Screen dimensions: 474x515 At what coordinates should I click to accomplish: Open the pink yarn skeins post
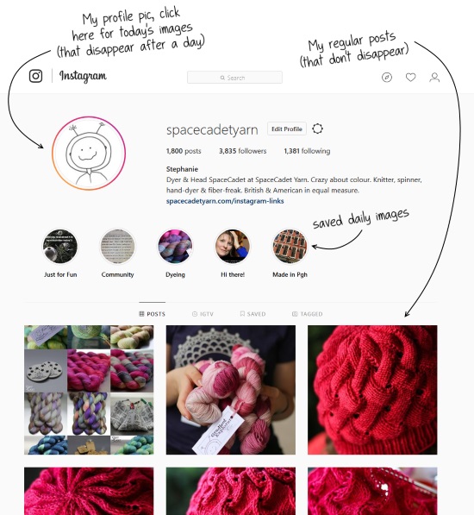231,390
